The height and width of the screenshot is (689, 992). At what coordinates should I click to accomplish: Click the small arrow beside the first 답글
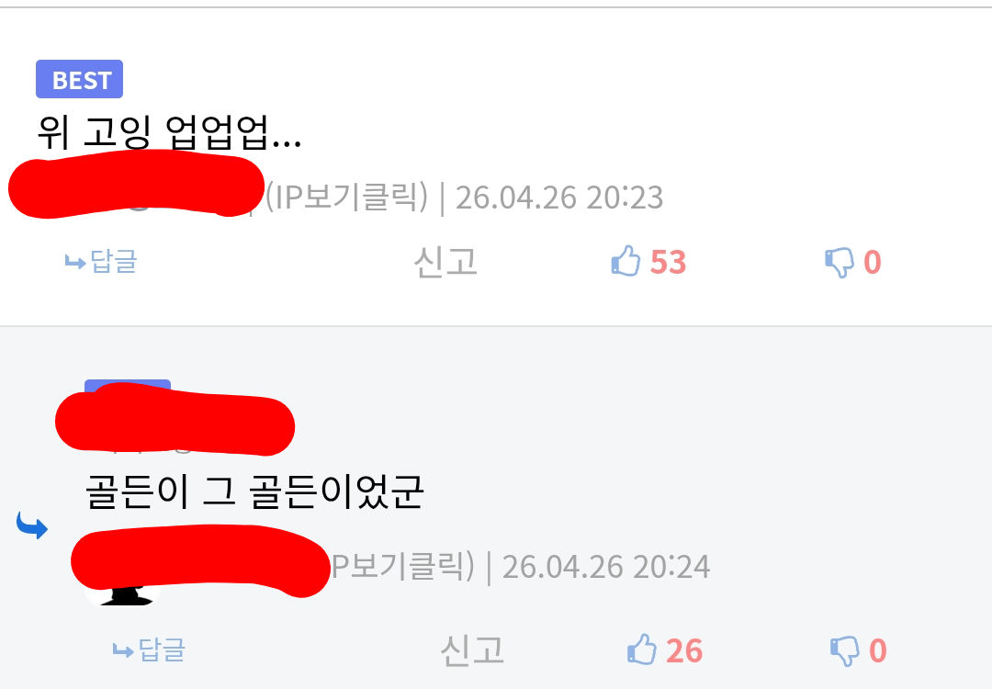pyautogui.click(x=75, y=262)
